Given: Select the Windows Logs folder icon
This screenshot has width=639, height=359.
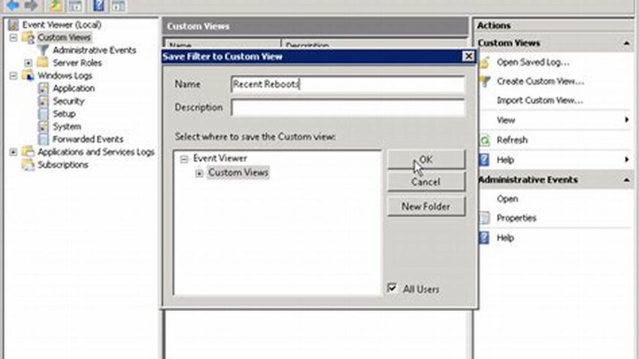Looking at the screenshot, I should pos(28,75).
